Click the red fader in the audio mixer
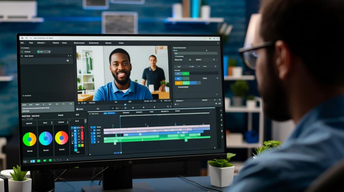This screenshot has width=344, height=192. tap(82, 133)
